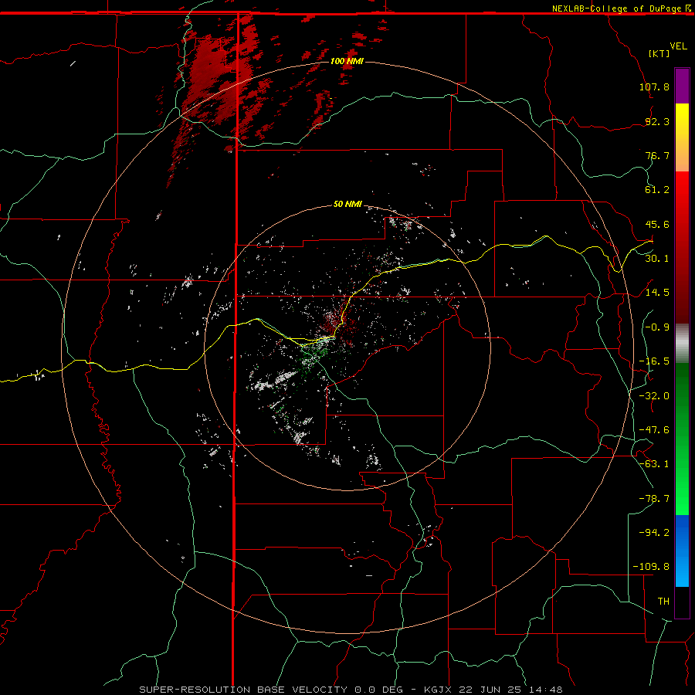Viewport: 695px width, 695px height.
Task: Select the -16.5 velocity scale value
Action: click(654, 361)
